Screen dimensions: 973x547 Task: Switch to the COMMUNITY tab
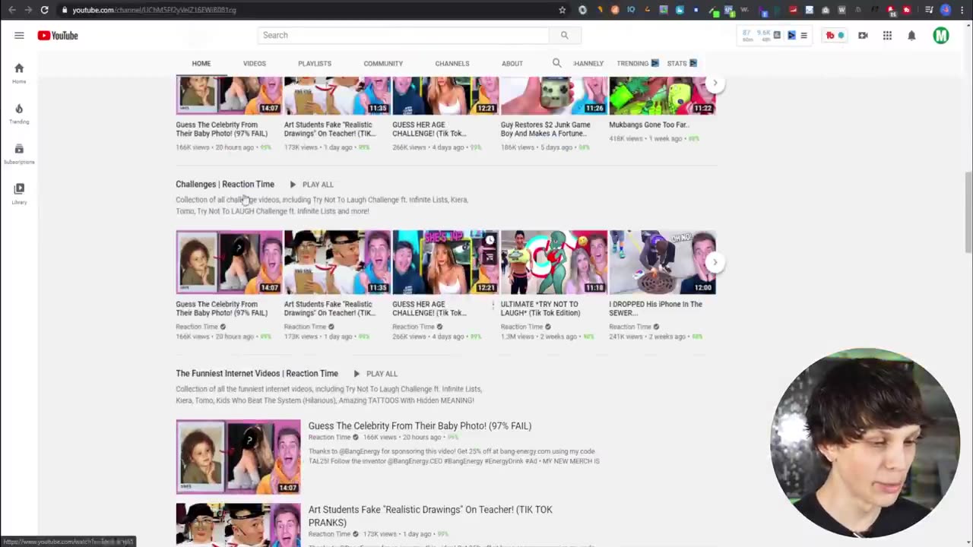pos(383,64)
